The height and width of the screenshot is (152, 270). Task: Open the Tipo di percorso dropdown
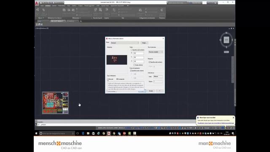(x=156, y=52)
